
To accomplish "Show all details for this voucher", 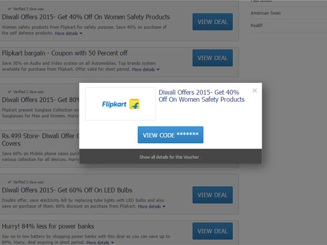I will (x=170, y=157).
